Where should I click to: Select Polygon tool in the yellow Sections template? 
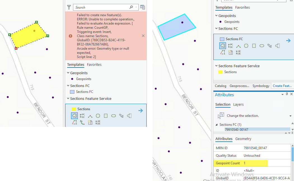coord(74,116)
